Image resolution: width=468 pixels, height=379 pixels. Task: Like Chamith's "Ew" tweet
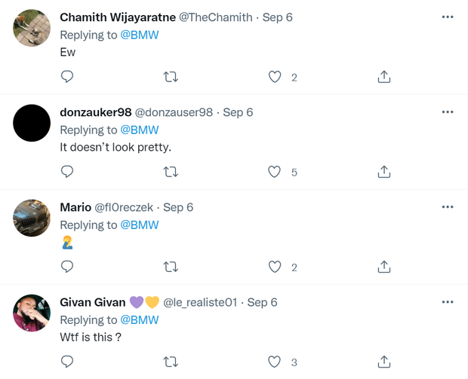point(275,77)
